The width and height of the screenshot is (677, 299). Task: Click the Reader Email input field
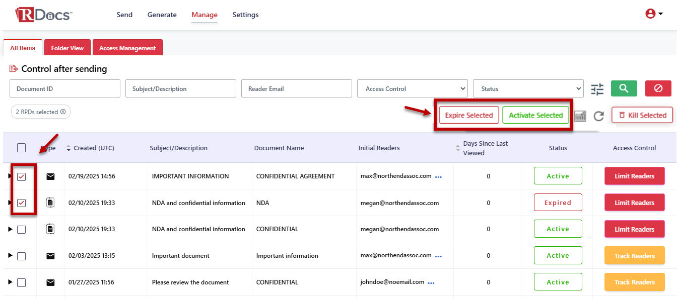click(x=296, y=89)
